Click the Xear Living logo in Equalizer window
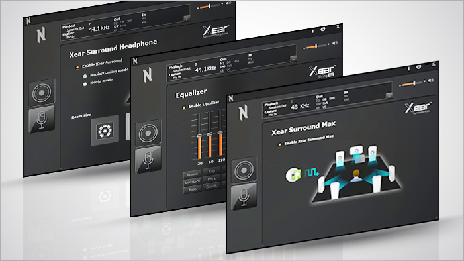This screenshot has width=464, height=261. 322,72
